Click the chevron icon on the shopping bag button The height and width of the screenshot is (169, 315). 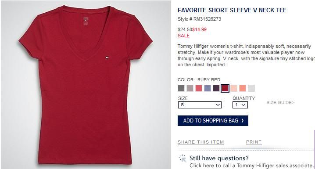(243, 121)
